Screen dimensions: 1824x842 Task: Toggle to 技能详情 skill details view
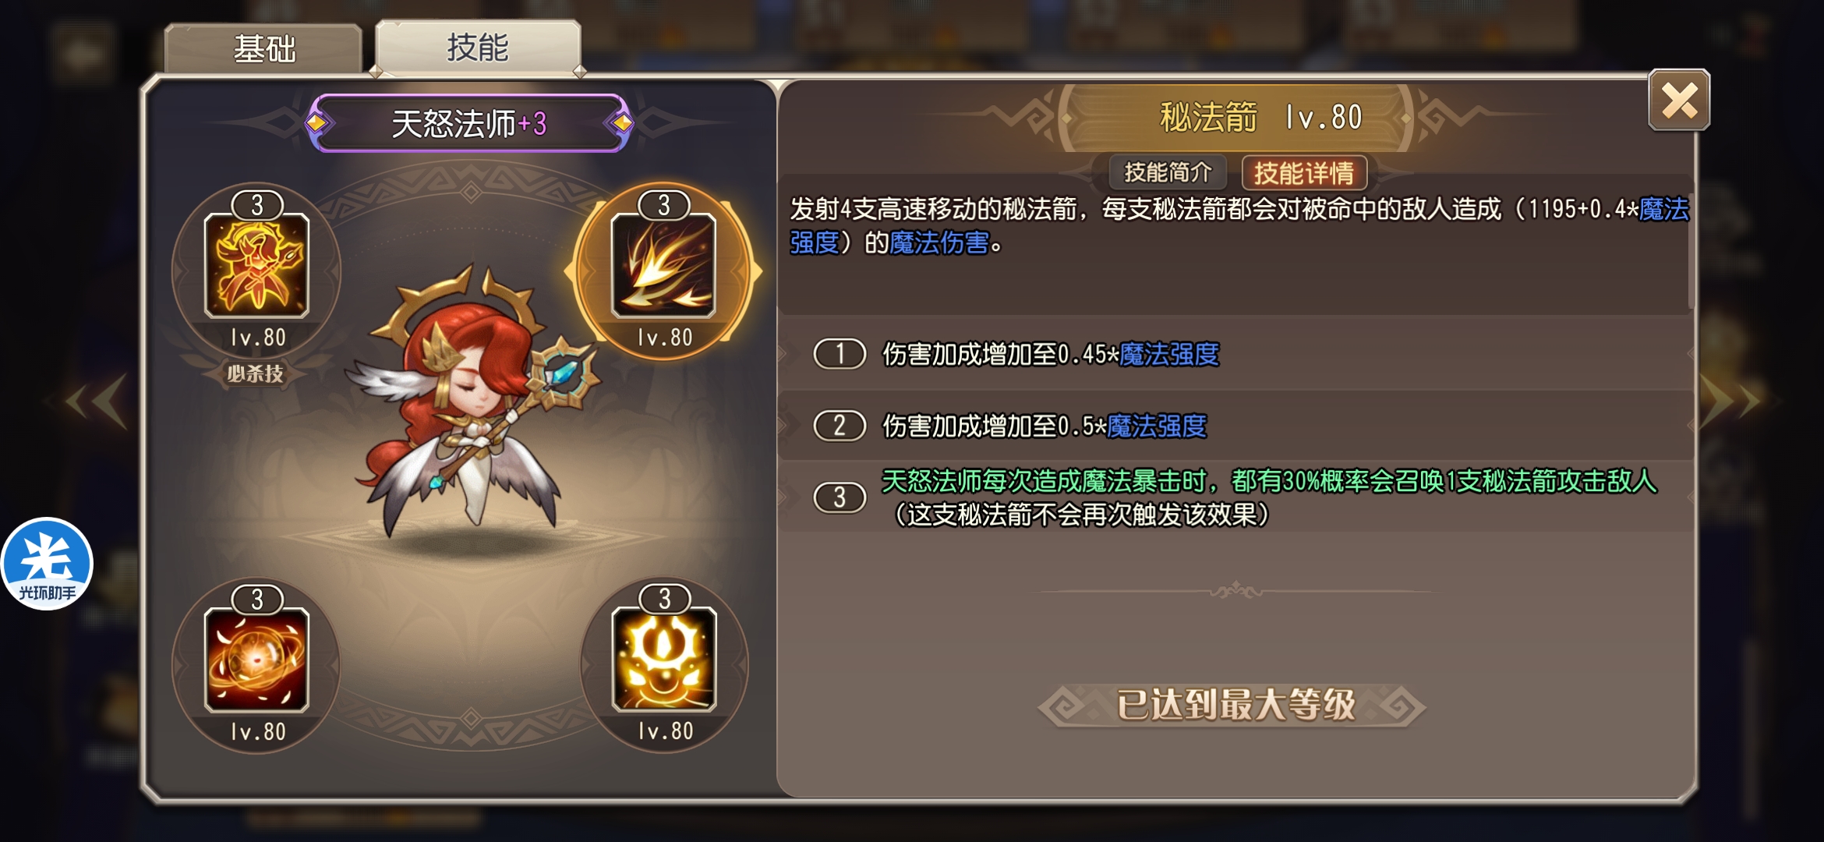pyautogui.click(x=1304, y=172)
